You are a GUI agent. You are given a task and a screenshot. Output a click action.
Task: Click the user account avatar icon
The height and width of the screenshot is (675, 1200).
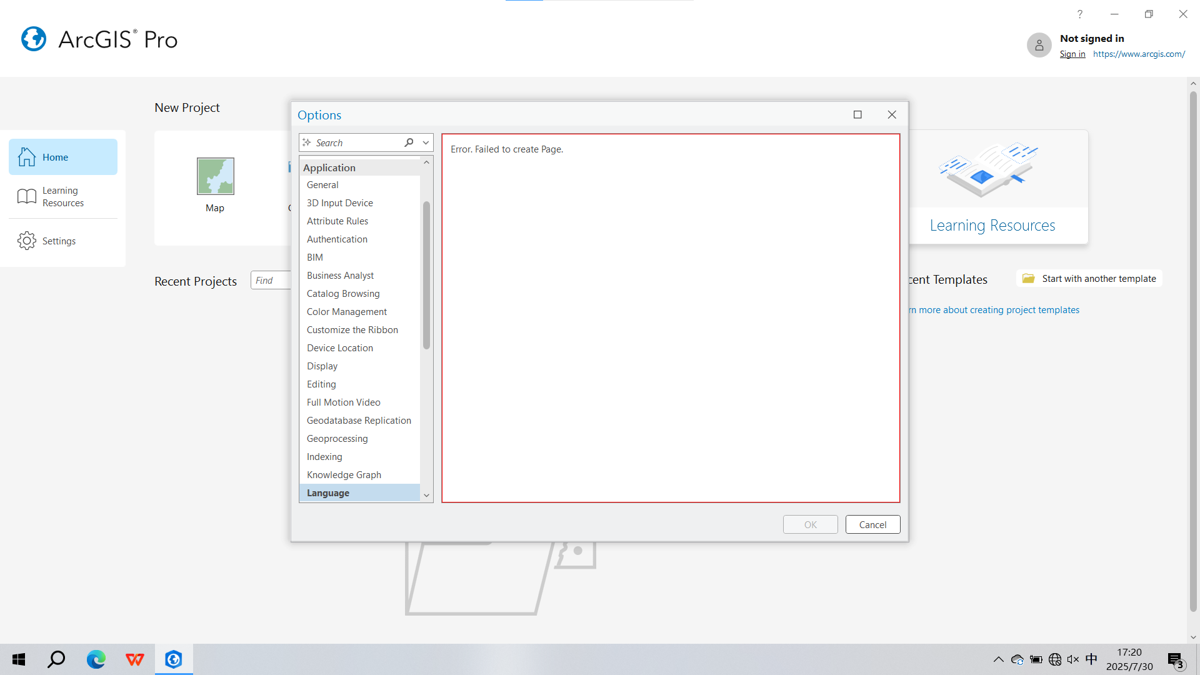[x=1039, y=45]
